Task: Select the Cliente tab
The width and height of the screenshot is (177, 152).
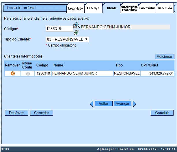Action: (111, 8)
